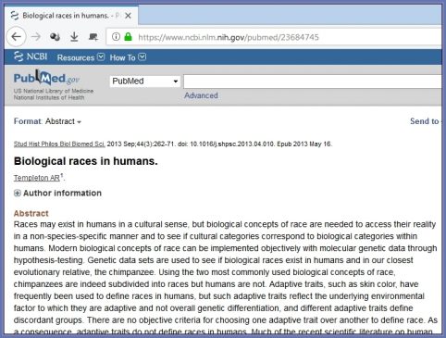446x338 pixels.
Task: Click the Templeton AR author link
Action: pos(37,178)
